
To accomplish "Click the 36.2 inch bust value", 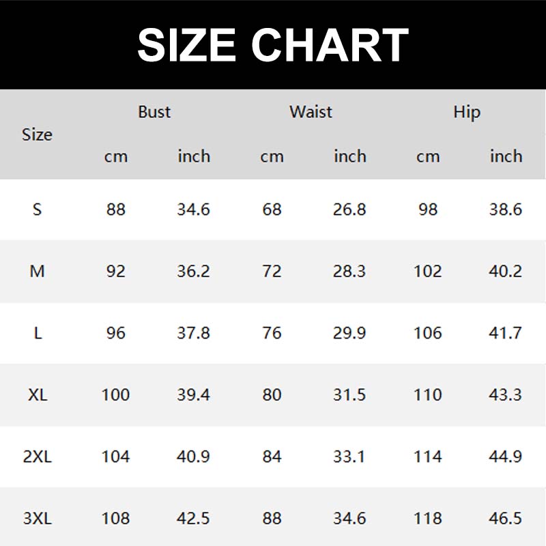I will [193, 271].
